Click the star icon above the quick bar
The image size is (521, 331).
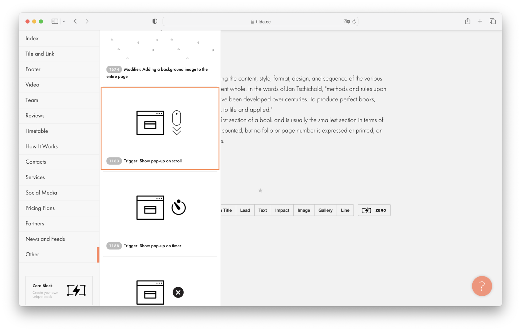(x=260, y=190)
